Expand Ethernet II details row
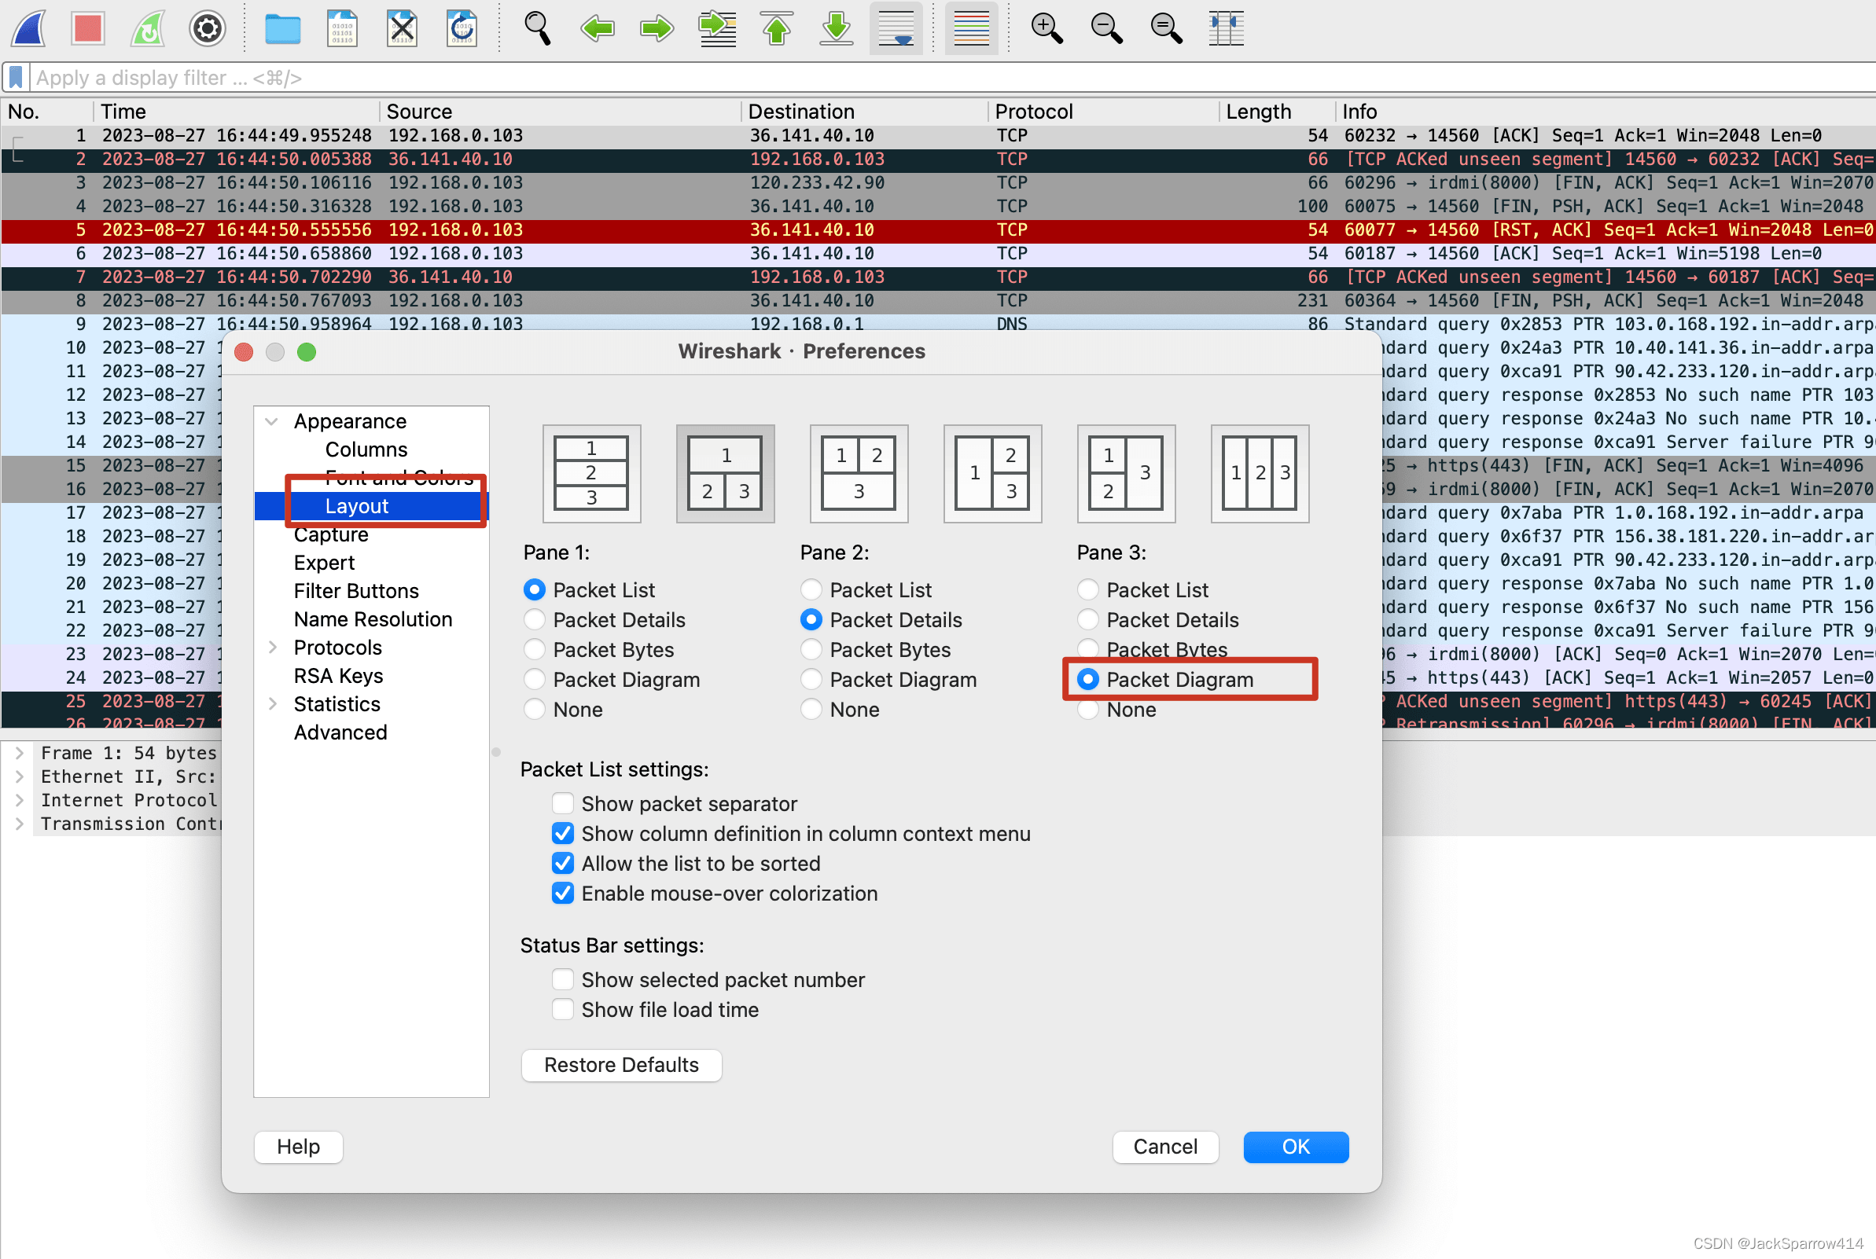Screen dimensions: 1876x1259 click(20, 776)
